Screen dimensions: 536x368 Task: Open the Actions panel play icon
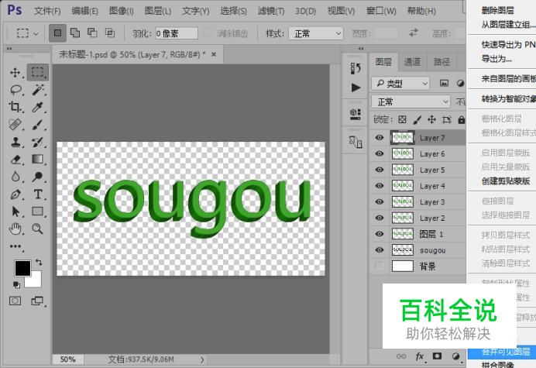click(x=356, y=88)
